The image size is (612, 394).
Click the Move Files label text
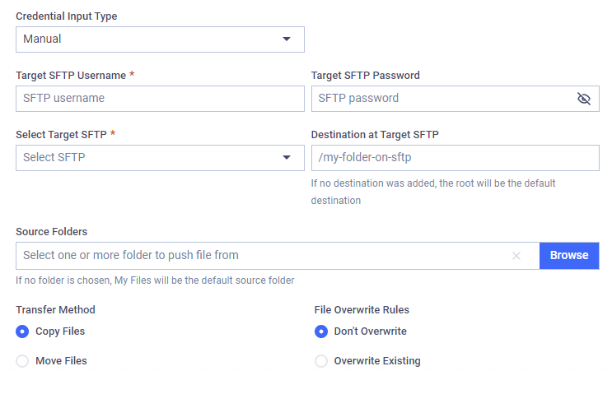click(61, 361)
